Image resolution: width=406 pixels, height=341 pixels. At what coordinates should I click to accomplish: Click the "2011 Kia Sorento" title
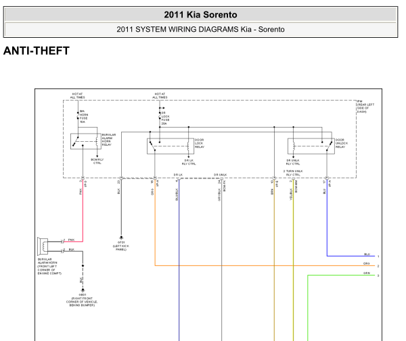tap(200, 15)
